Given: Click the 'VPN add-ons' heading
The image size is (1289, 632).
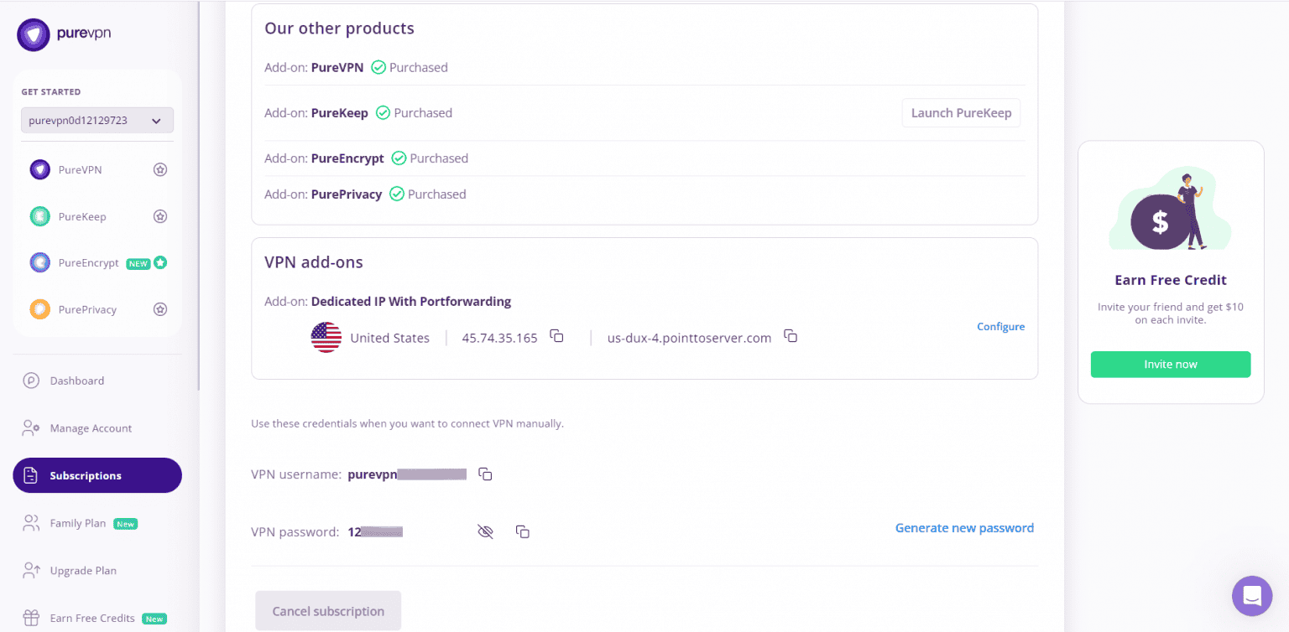Looking at the screenshot, I should [x=314, y=262].
